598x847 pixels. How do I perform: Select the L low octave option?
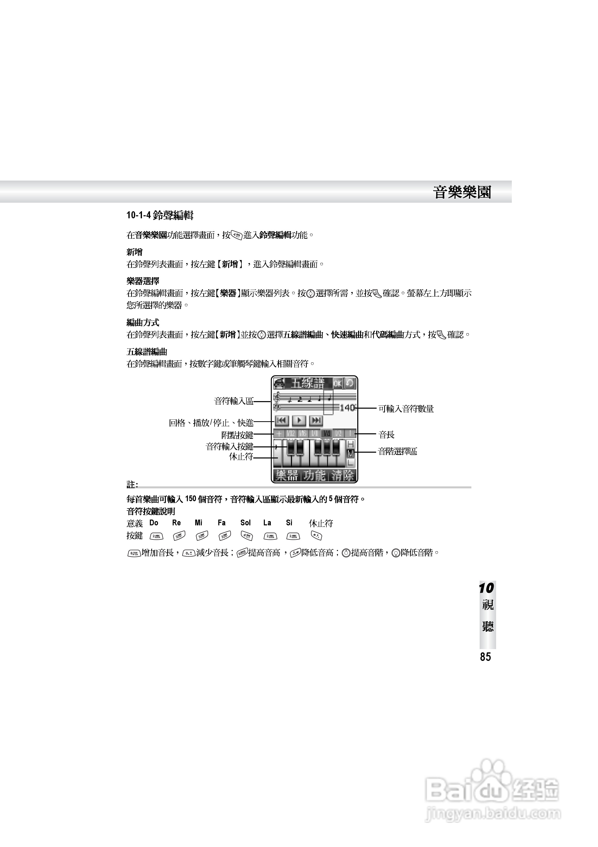point(351,462)
